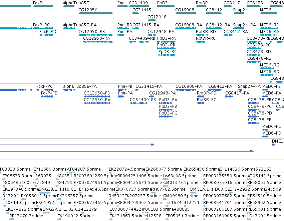Open the CG8478-PE protein label
This screenshot has width=284, height=221.
point(260,120)
